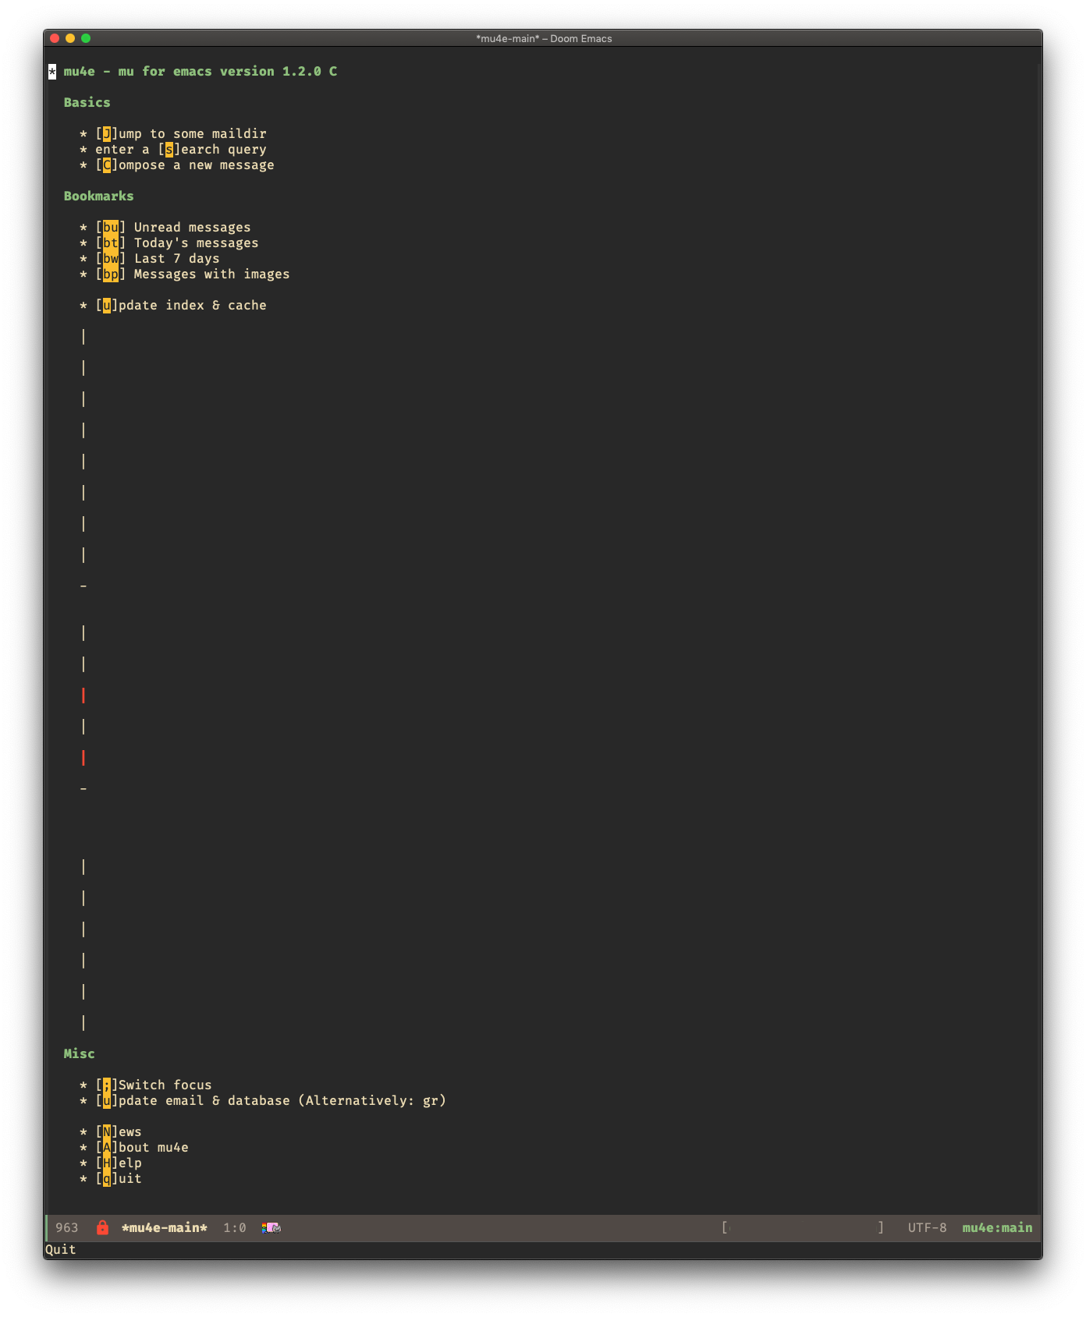
Task: Click the UTF-8 encoding indicator
Action: [927, 1227]
